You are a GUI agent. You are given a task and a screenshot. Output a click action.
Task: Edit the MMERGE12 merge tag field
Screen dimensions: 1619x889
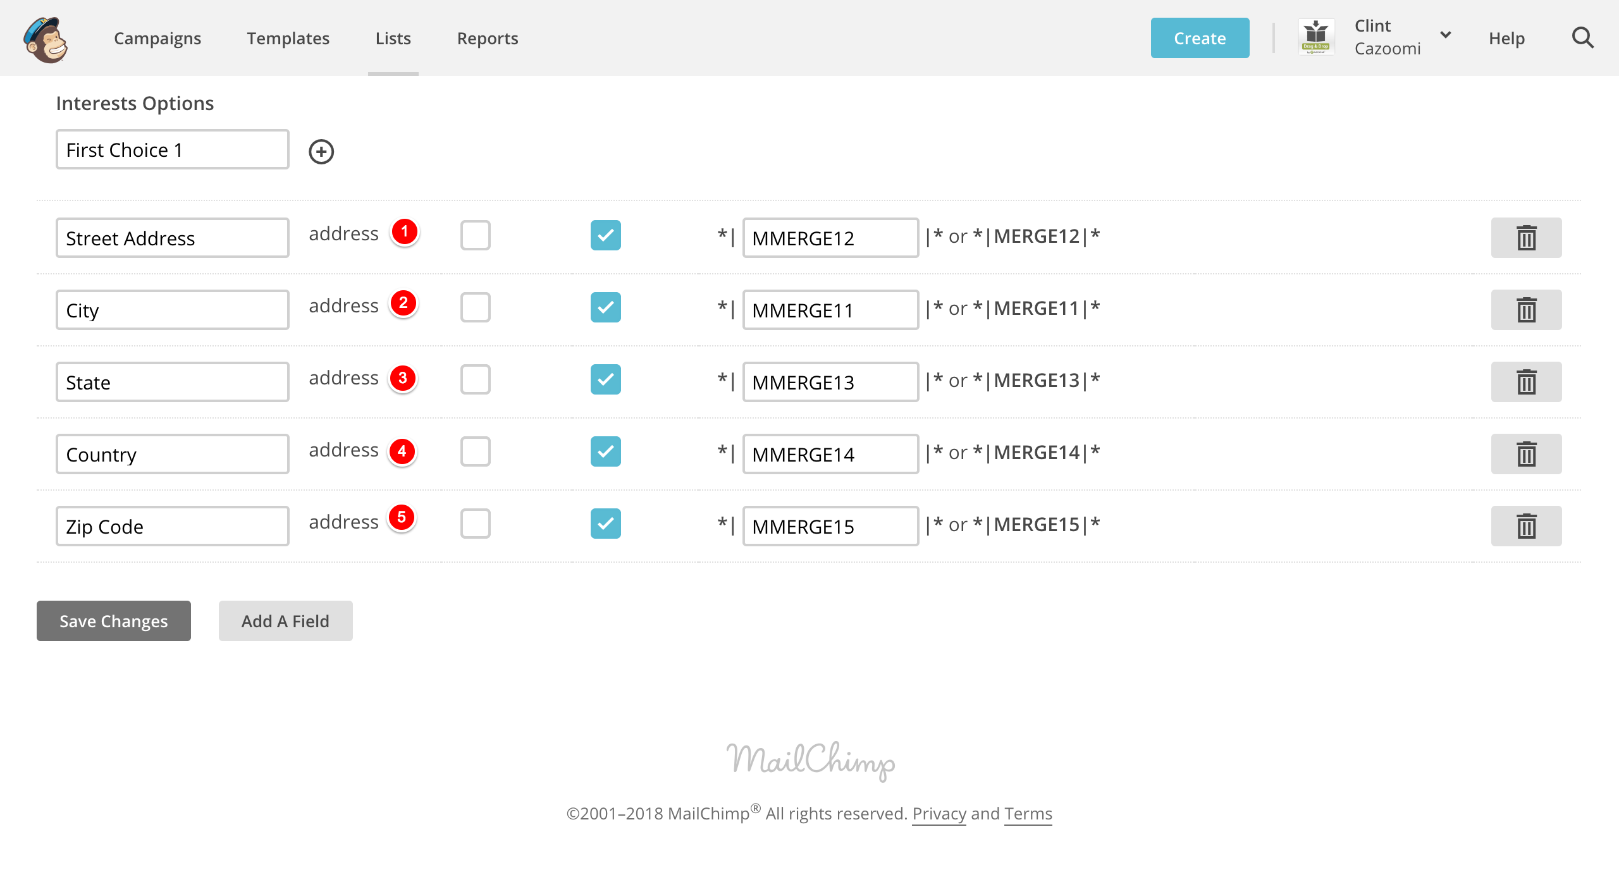830,238
